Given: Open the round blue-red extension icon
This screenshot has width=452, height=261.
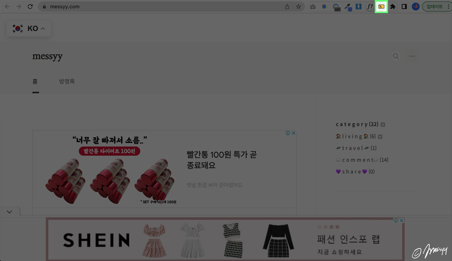Looking at the screenshot, I should pos(324,6).
